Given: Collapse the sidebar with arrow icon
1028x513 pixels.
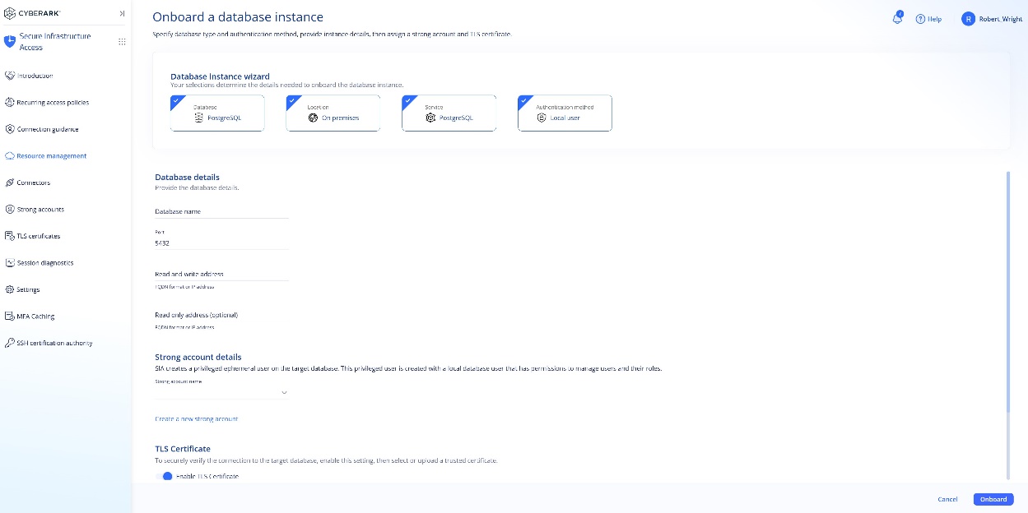Looking at the screenshot, I should 122,13.
